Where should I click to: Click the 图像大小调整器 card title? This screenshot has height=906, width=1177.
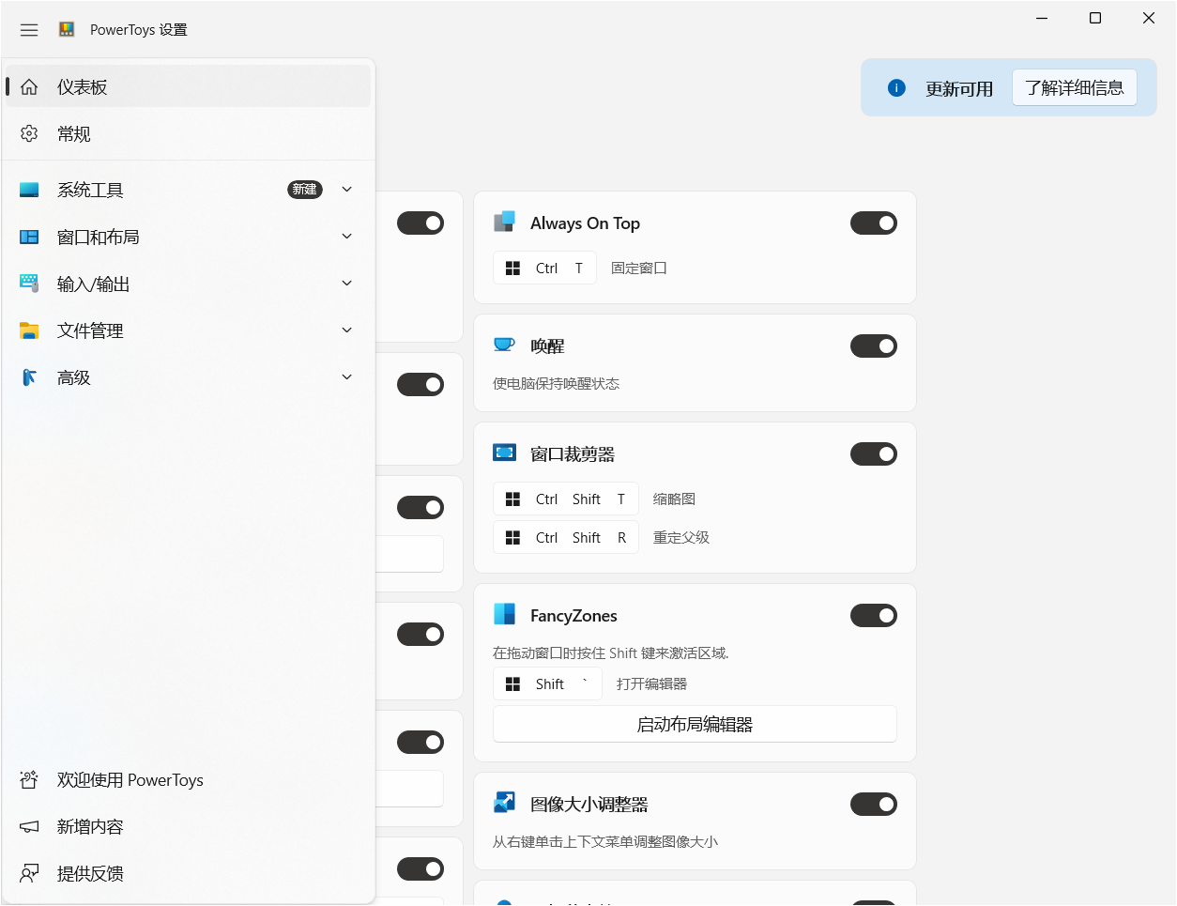(x=589, y=805)
